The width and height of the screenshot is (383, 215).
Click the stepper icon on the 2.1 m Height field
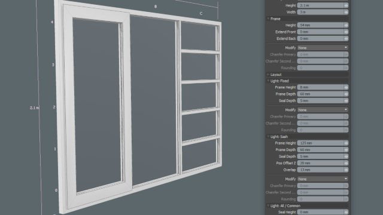[x=346, y=5]
